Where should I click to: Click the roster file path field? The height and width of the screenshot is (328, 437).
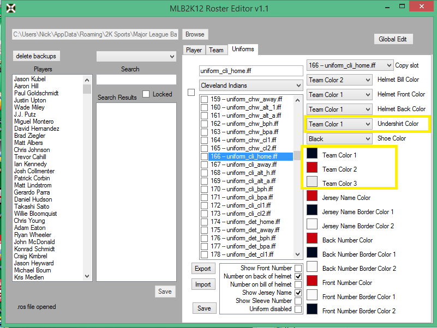[x=95, y=34]
